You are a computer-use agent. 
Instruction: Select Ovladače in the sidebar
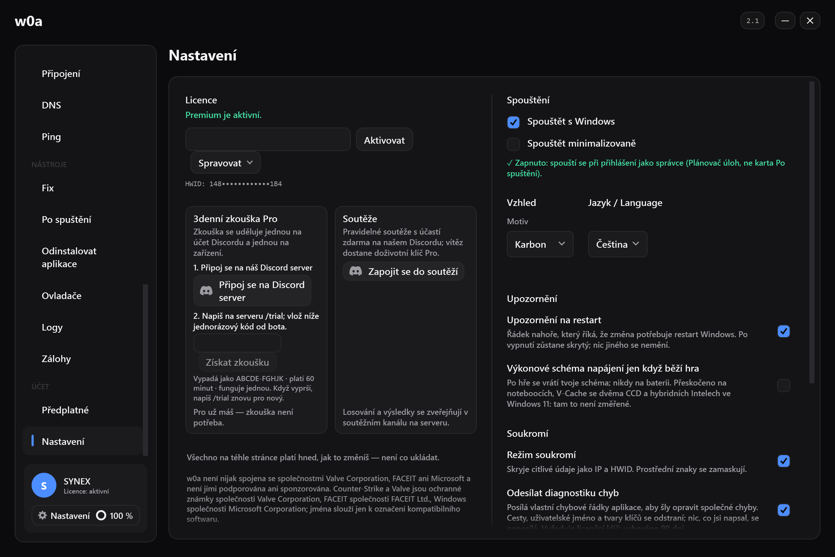point(83,296)
